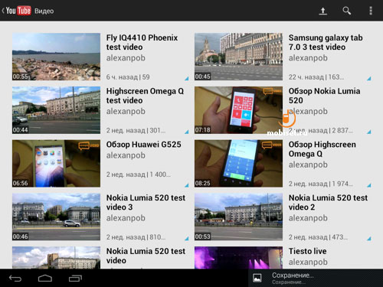This screenshot has width=383, height=287.
Task: Open YouTube search magnifier icon
Action: click(346, 11)
